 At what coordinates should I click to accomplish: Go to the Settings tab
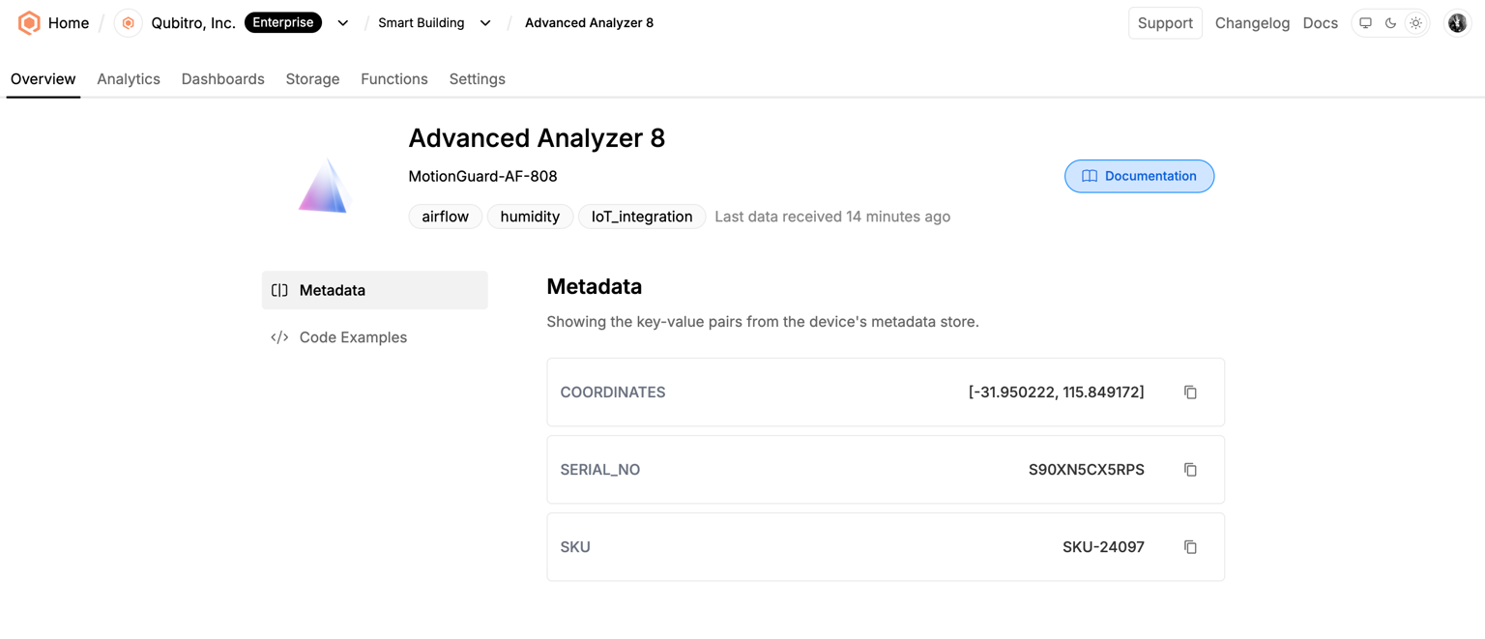click(x=478, y=79)
